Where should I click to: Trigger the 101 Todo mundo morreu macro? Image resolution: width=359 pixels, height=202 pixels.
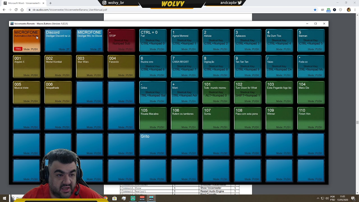click(x=216, y=93)
